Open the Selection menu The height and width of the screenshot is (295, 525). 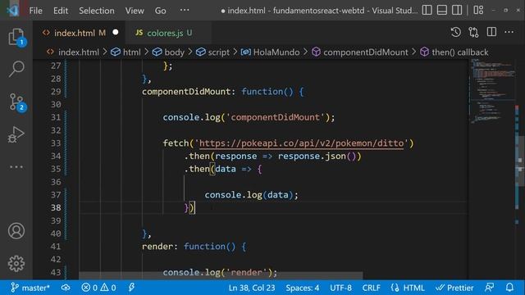tap(97, 11)
